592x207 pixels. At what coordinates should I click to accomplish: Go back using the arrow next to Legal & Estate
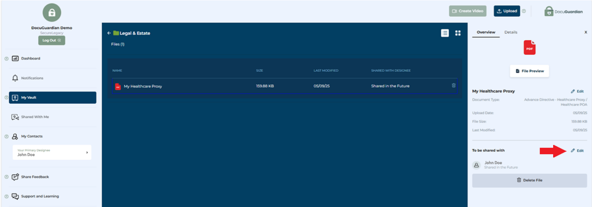(x=109, y=33)
